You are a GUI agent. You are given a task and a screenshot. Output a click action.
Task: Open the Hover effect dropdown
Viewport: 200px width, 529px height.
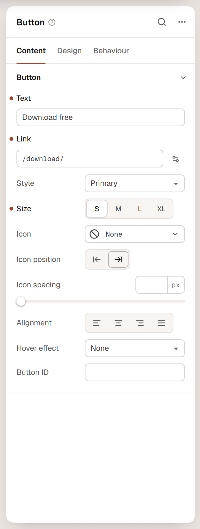tap(135, 348)
